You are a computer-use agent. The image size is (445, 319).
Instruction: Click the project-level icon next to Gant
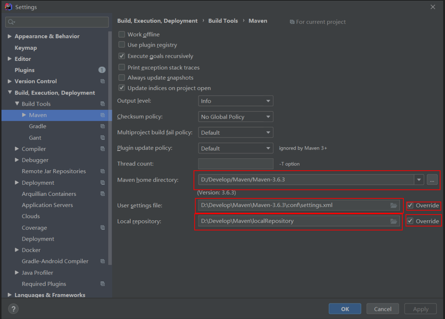tap(103, 138)
